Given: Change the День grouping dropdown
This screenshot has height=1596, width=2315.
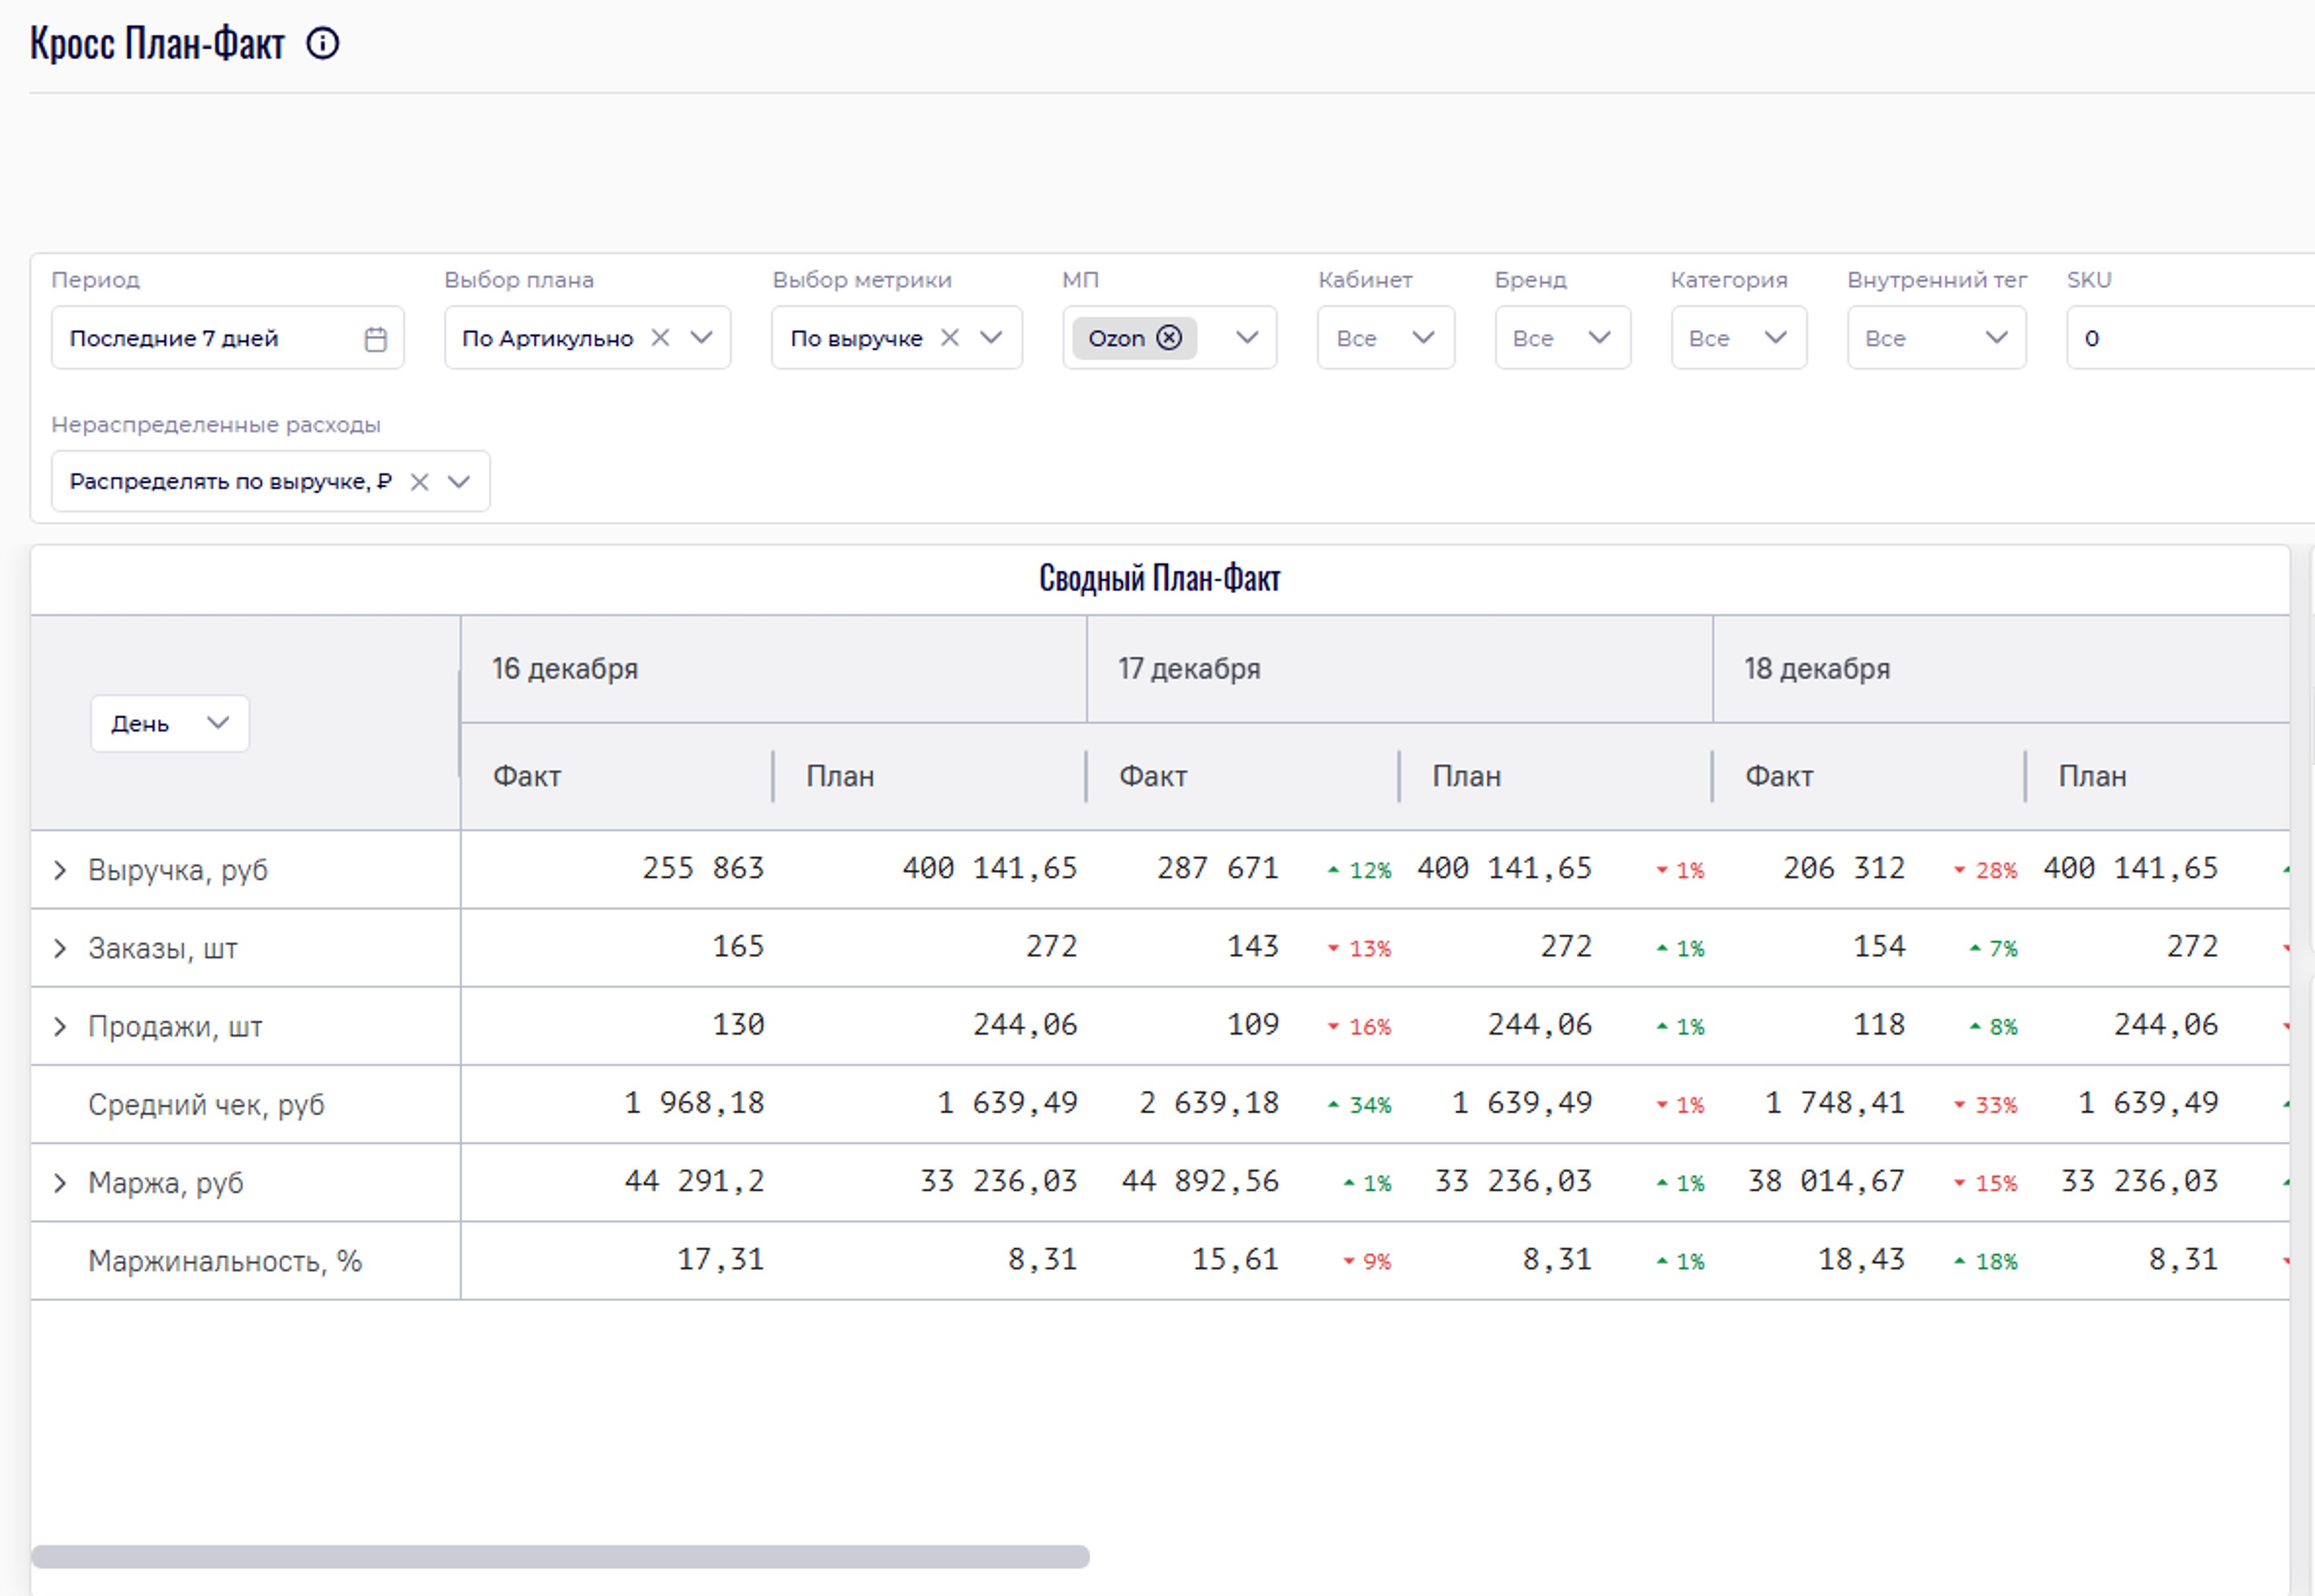Looking at the screenshot, I should click(x=170, y=723).
